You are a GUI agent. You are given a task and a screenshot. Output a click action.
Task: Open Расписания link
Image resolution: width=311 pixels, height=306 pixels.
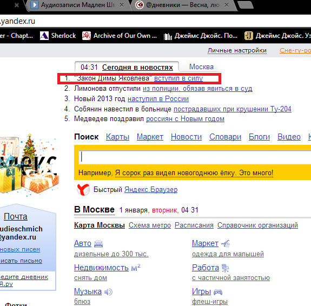(194, 225)
